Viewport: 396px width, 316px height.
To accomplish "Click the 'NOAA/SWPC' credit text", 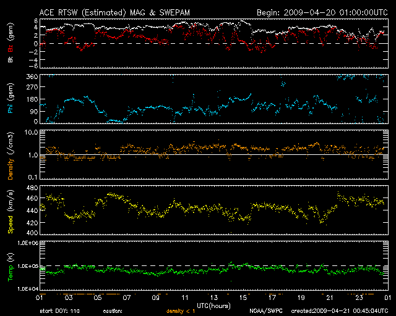I will (x=266, y=311).
